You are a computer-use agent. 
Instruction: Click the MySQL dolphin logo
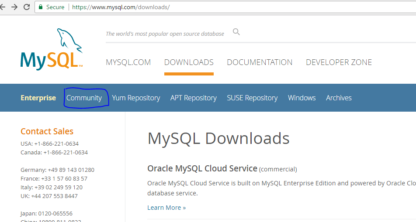51,49
